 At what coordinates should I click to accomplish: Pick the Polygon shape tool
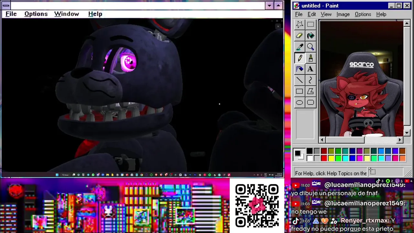point(310,92)
